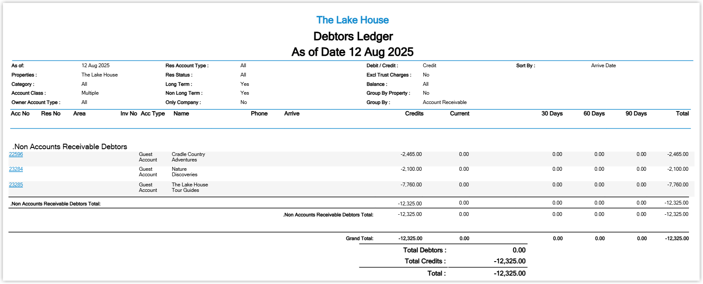Select the 'Name' column header

tap(181, 114)
